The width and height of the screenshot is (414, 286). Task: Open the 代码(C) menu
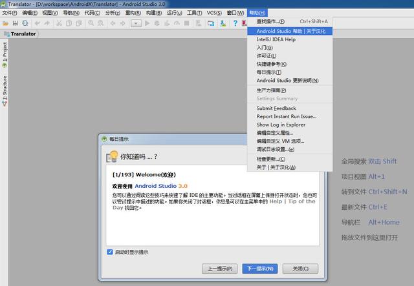[x=92, y=13]
